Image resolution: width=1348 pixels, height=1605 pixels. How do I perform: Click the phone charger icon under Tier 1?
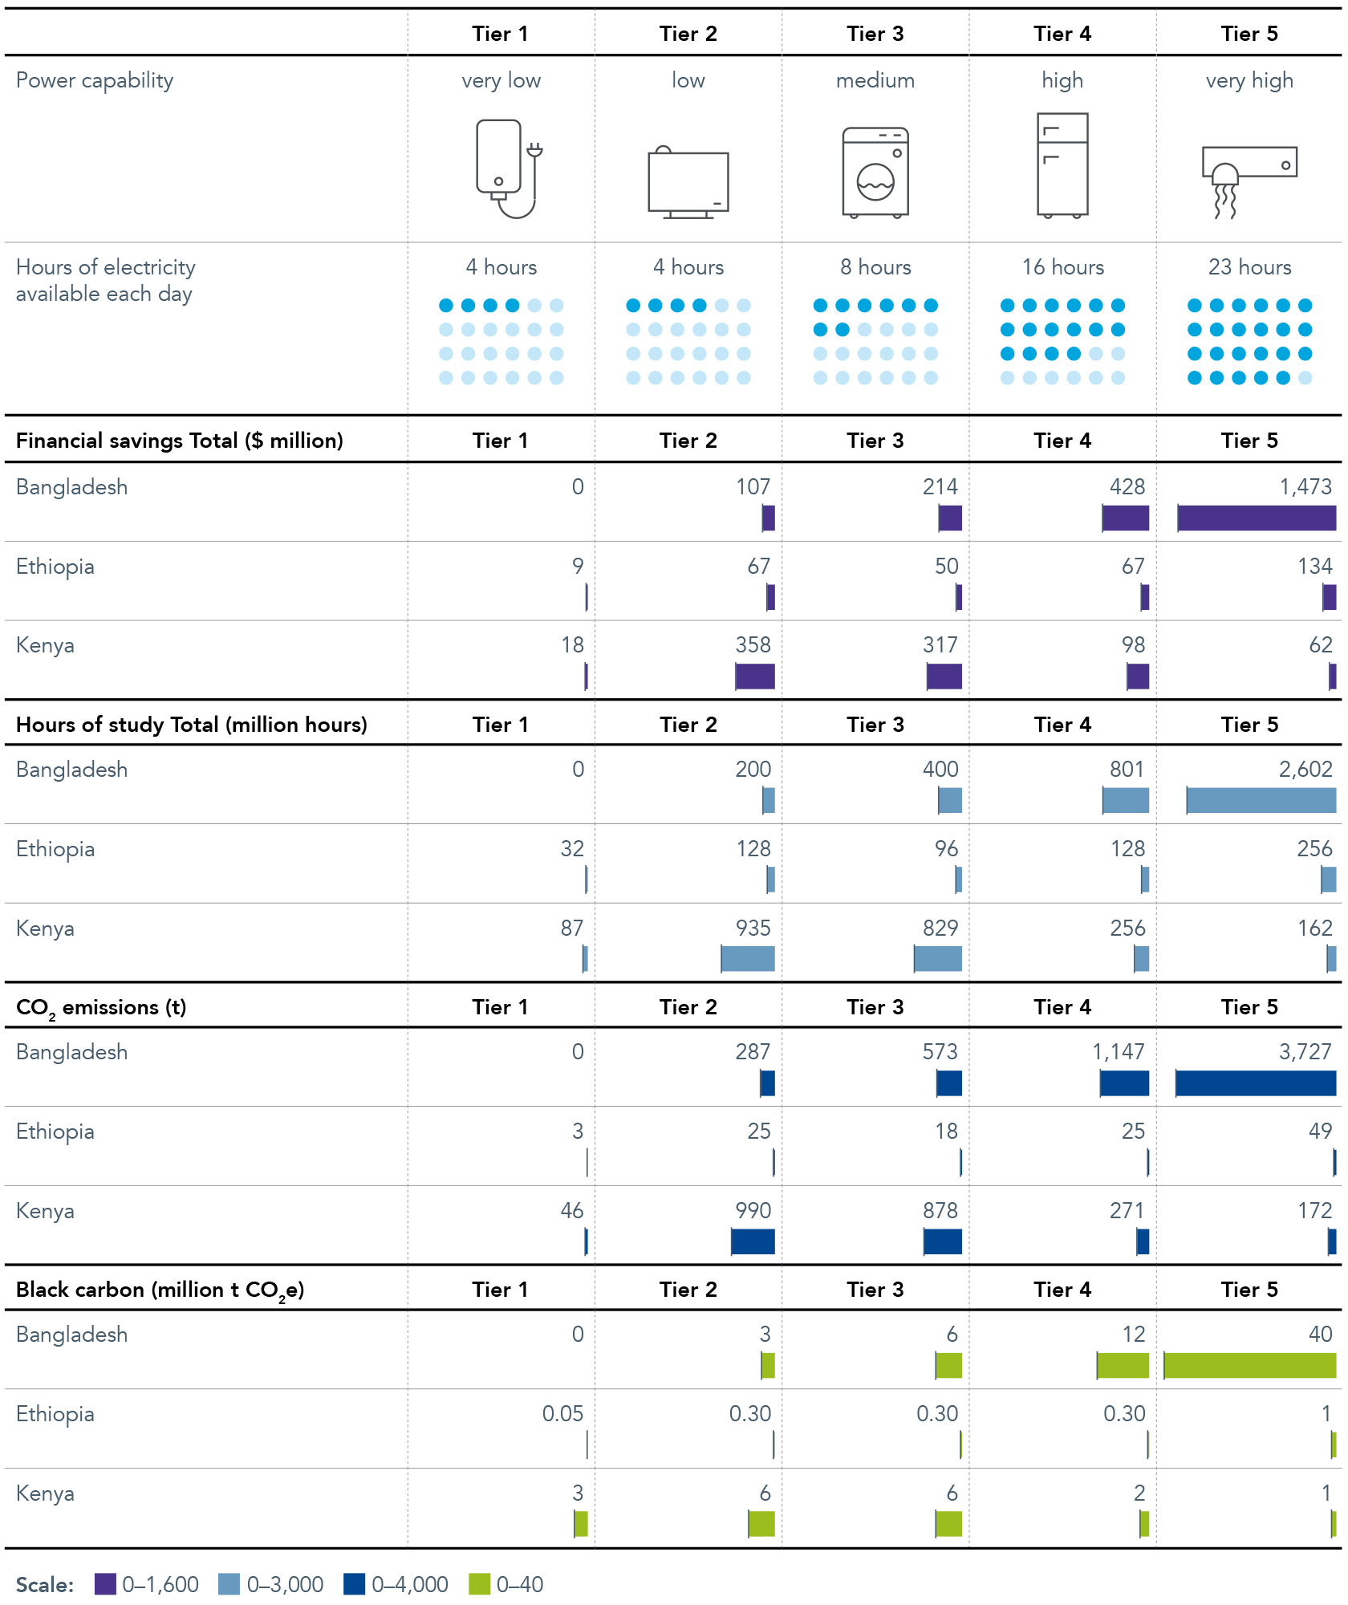point(509,169)
